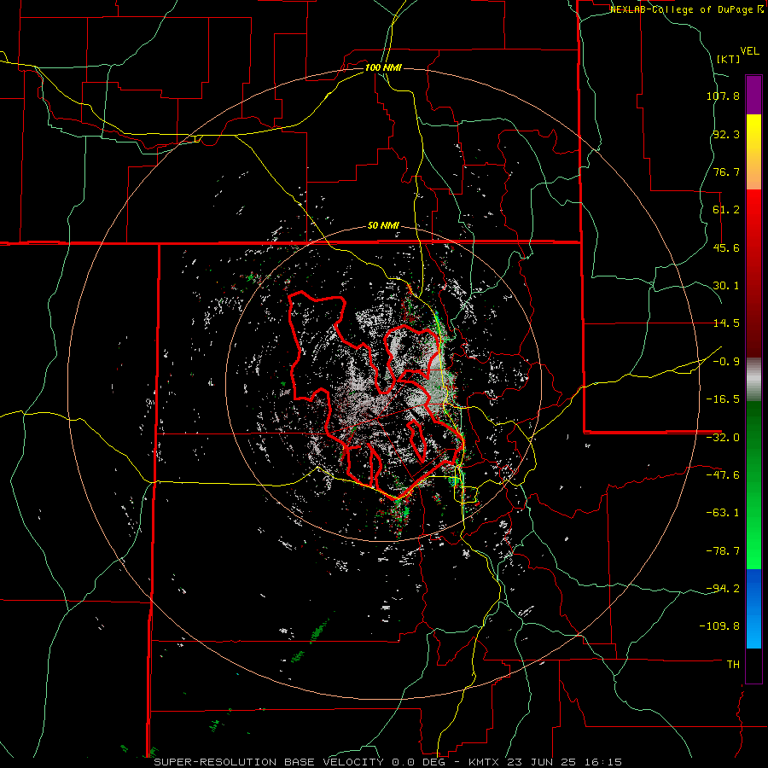The height and width of the screenshot is (768, 768).
Task: Click the 100 NMI range ring label
Action: point(383,67)
